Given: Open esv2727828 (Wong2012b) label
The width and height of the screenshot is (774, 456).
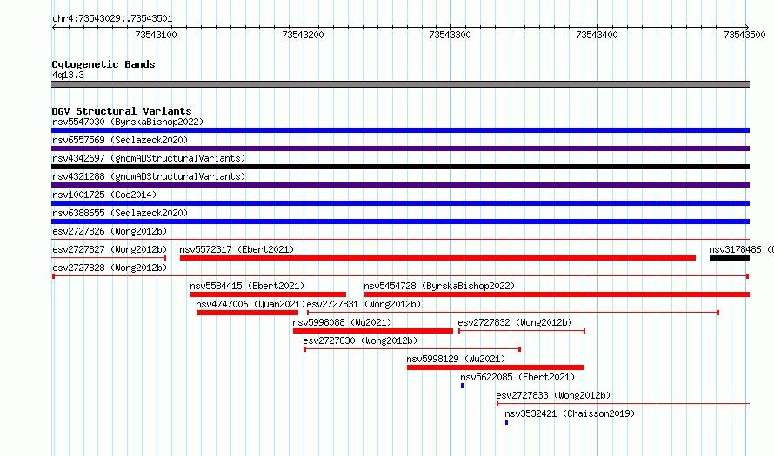Looking at the screenshot, I should (x=110, y=268).
